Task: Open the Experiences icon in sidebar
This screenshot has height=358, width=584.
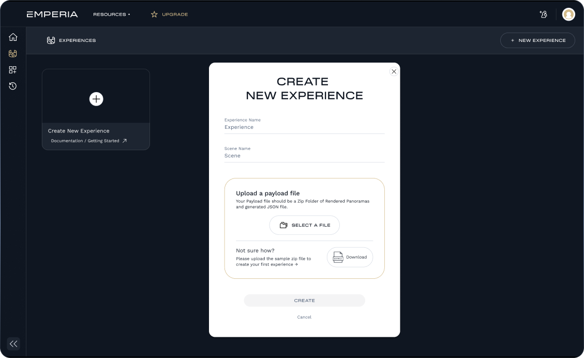Action: (x=13, y=53)
